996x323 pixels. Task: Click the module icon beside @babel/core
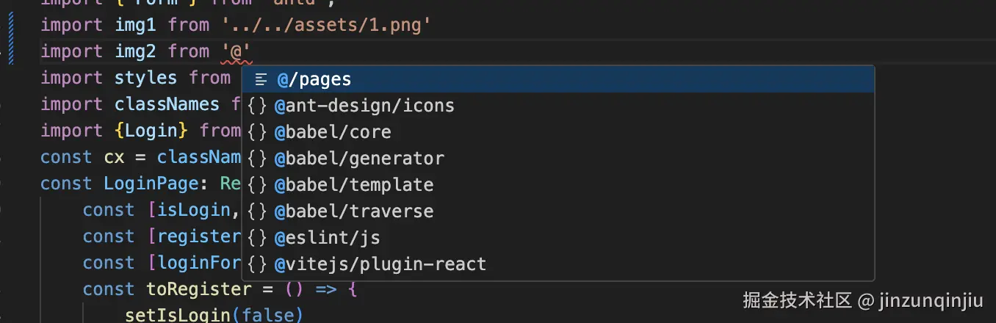[x=257, y=132]
